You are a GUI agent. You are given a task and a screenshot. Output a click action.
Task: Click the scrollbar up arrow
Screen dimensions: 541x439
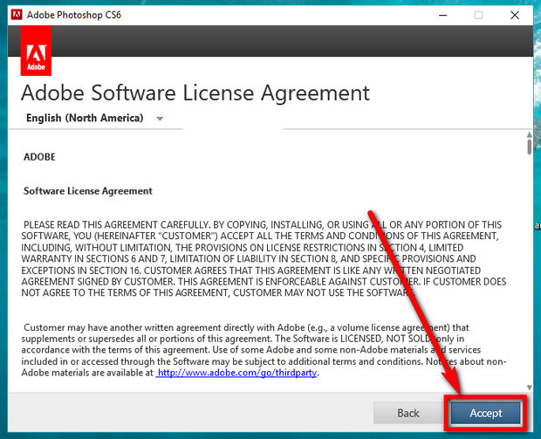coord(530,134)
